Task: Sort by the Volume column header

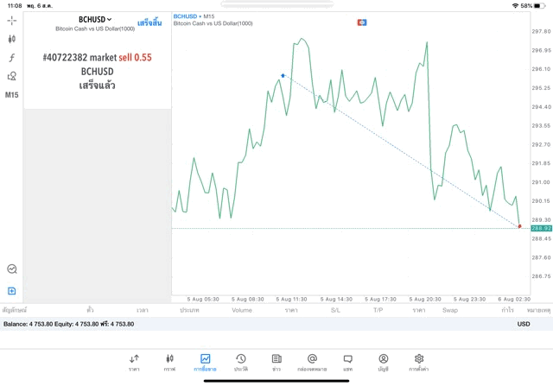Action: 241,310
